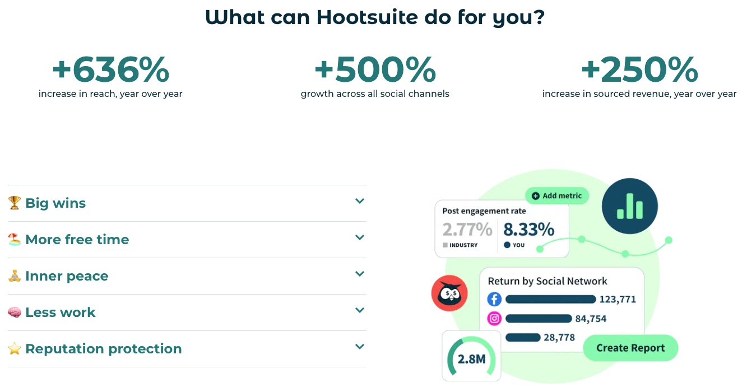747x392 pixels.
Task: Click the Create Report button
Action: (630, 347)
